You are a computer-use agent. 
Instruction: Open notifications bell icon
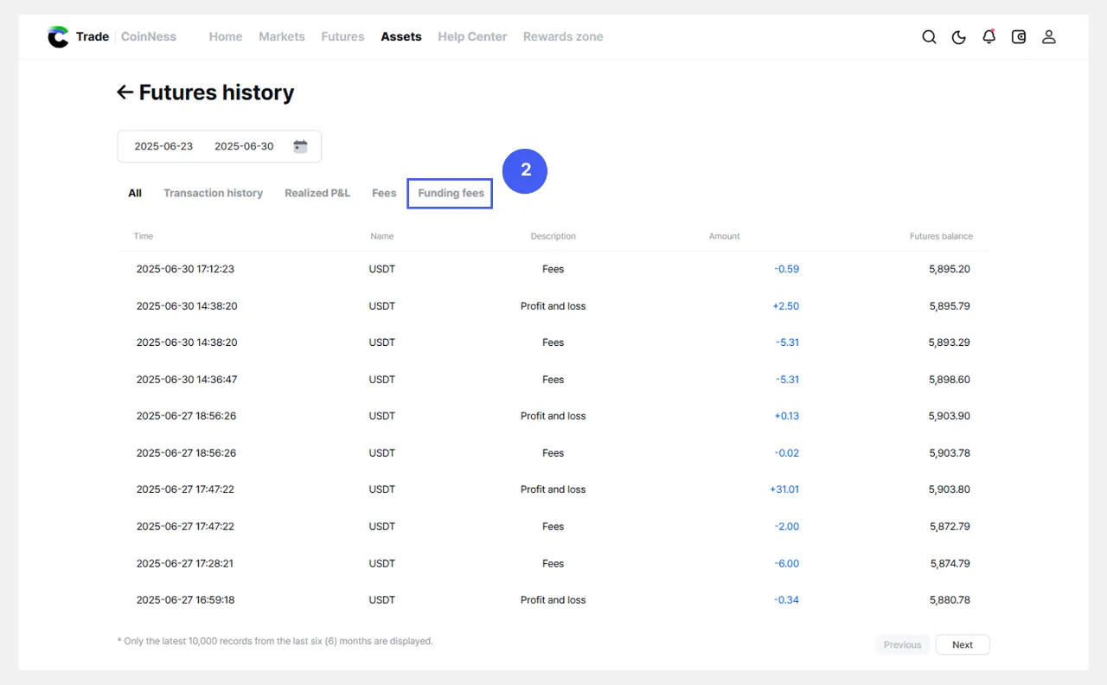[989, 37]
